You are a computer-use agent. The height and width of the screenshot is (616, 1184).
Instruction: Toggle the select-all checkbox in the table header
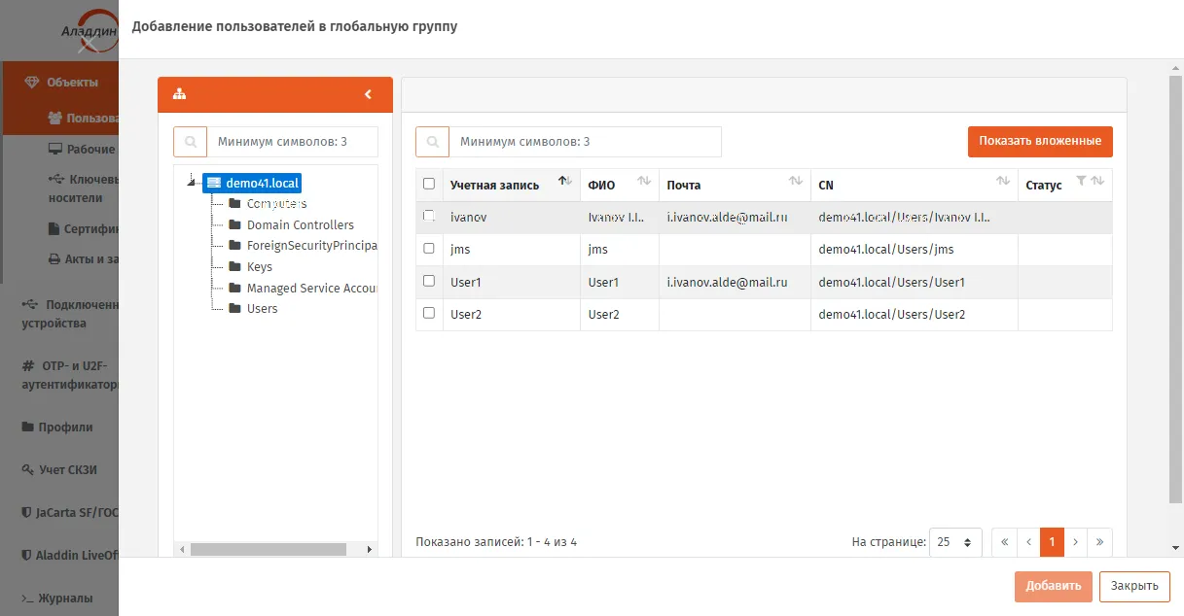pos(429,184)
